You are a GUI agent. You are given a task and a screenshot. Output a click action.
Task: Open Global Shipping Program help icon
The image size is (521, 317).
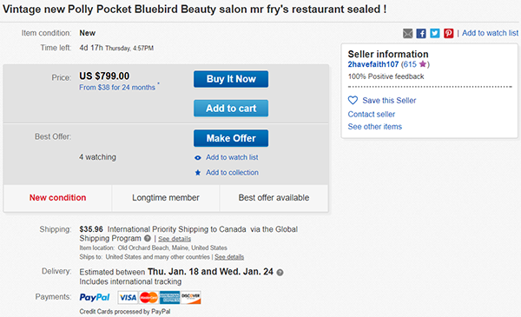(148, 239)
